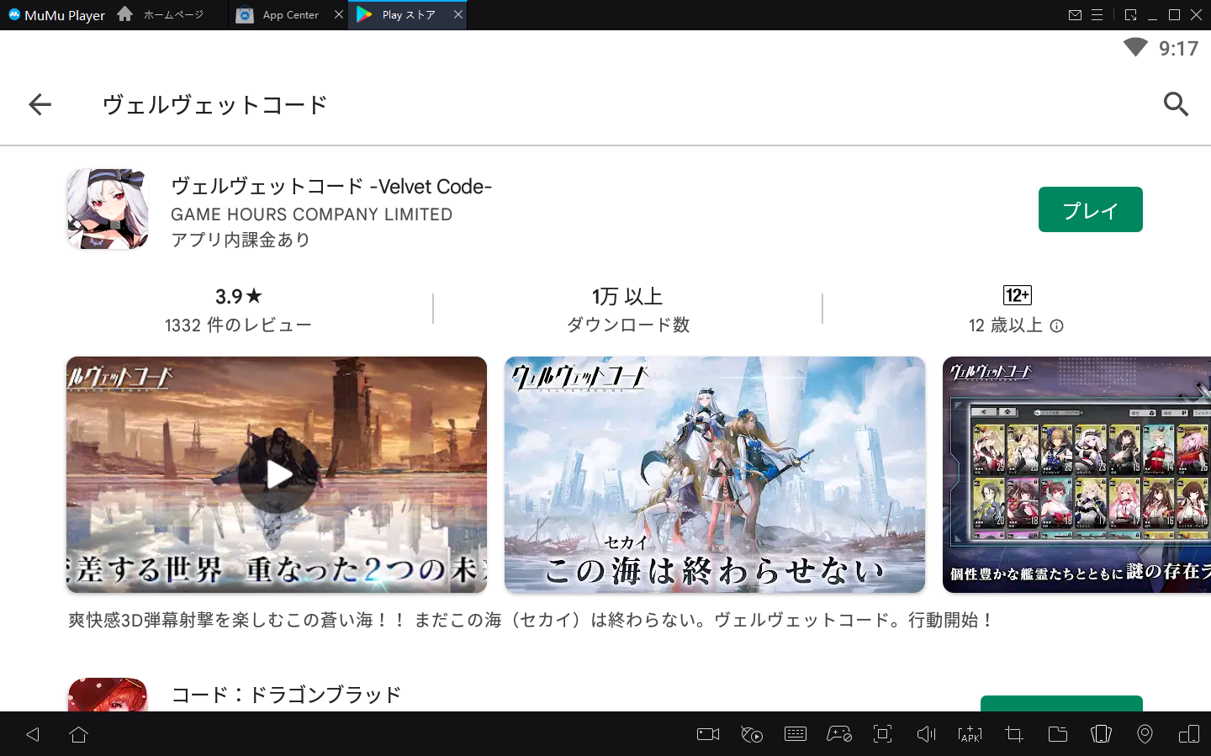Viewport: 1211px width, 756px height.
Task: Open the virtual location pin icon
Action: (1145, 734)
